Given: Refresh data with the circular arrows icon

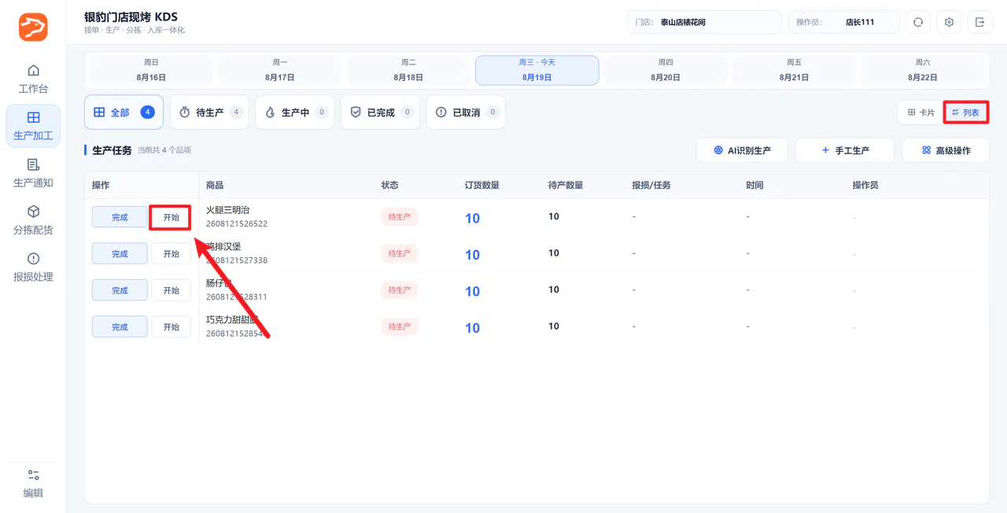Looking at the screenshot, I should pyautogui.click(x=918, y=22).
